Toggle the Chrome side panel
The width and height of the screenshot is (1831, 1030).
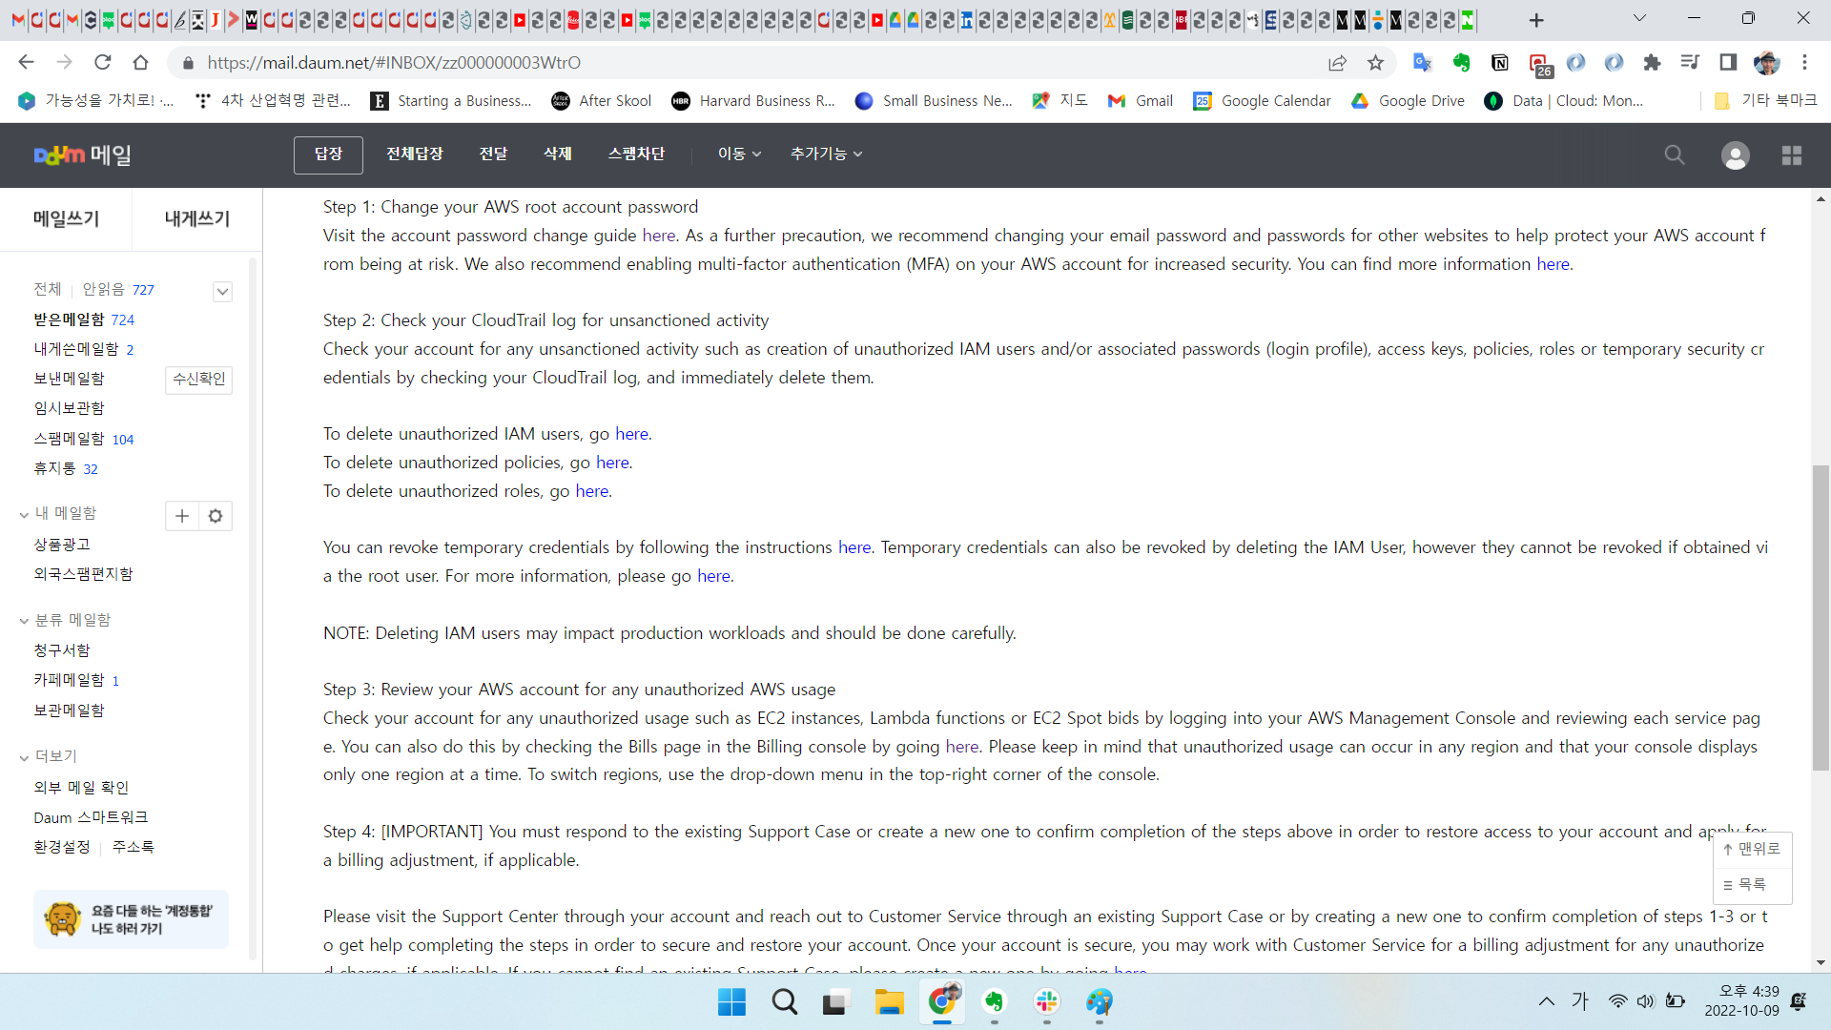pos(1728,63)
